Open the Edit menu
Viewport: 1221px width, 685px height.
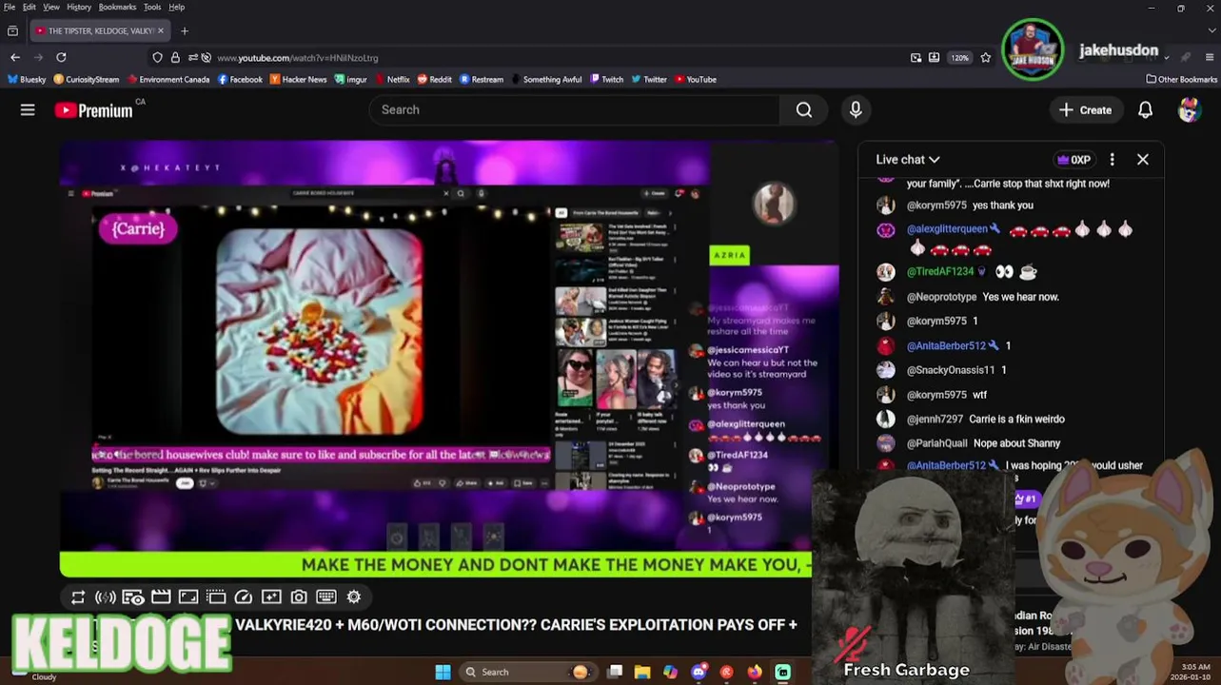pos(30,7)
